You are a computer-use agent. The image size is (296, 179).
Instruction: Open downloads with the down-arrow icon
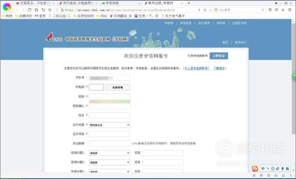pos(283,10)
